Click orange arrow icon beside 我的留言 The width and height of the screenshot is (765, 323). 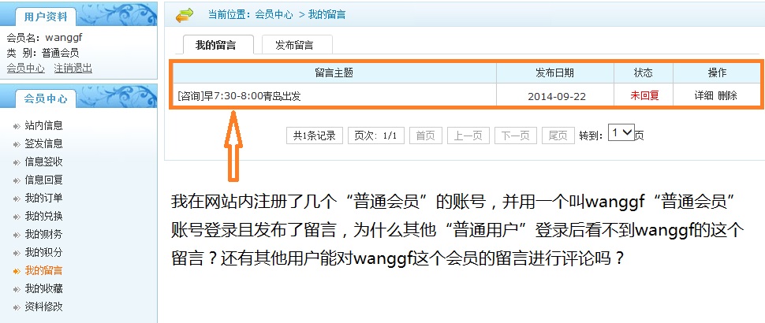coord(17,271)
